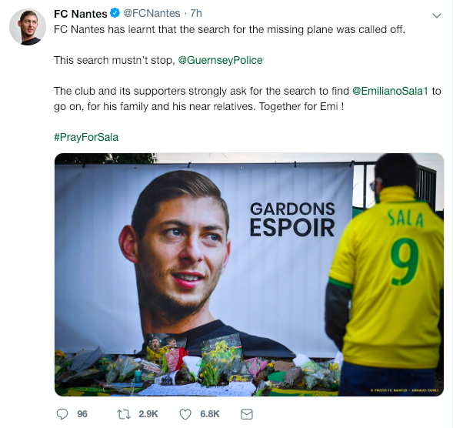Image resolution: width=453 pixels, height=428 pixels.
Task: Click the photo credit caption in image
Action: click(405, 390)
